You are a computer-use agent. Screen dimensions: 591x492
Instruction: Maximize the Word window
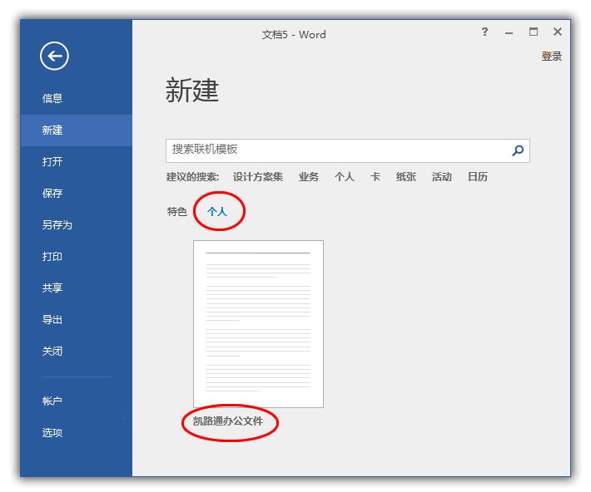[x=534, y=32]
